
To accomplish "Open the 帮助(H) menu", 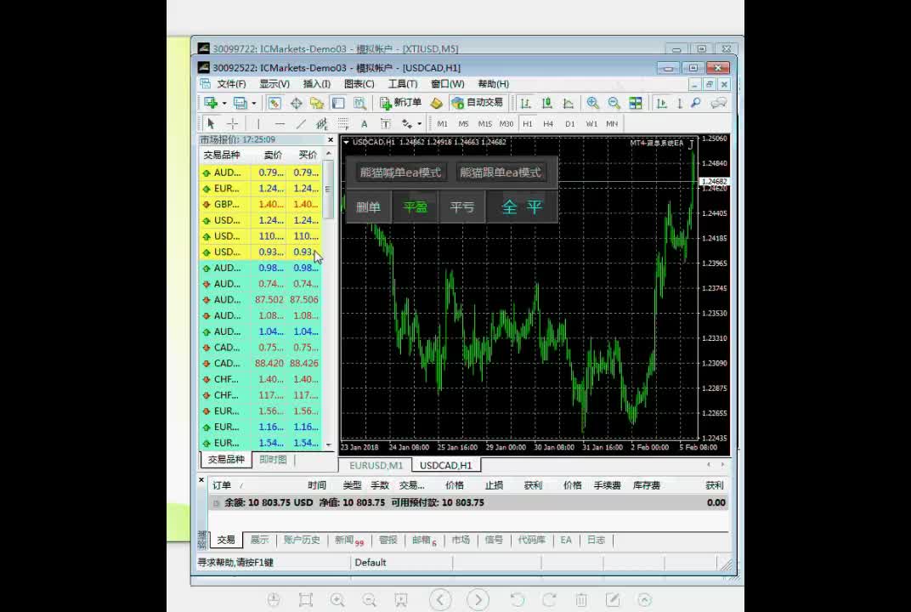I will point(493,83).
